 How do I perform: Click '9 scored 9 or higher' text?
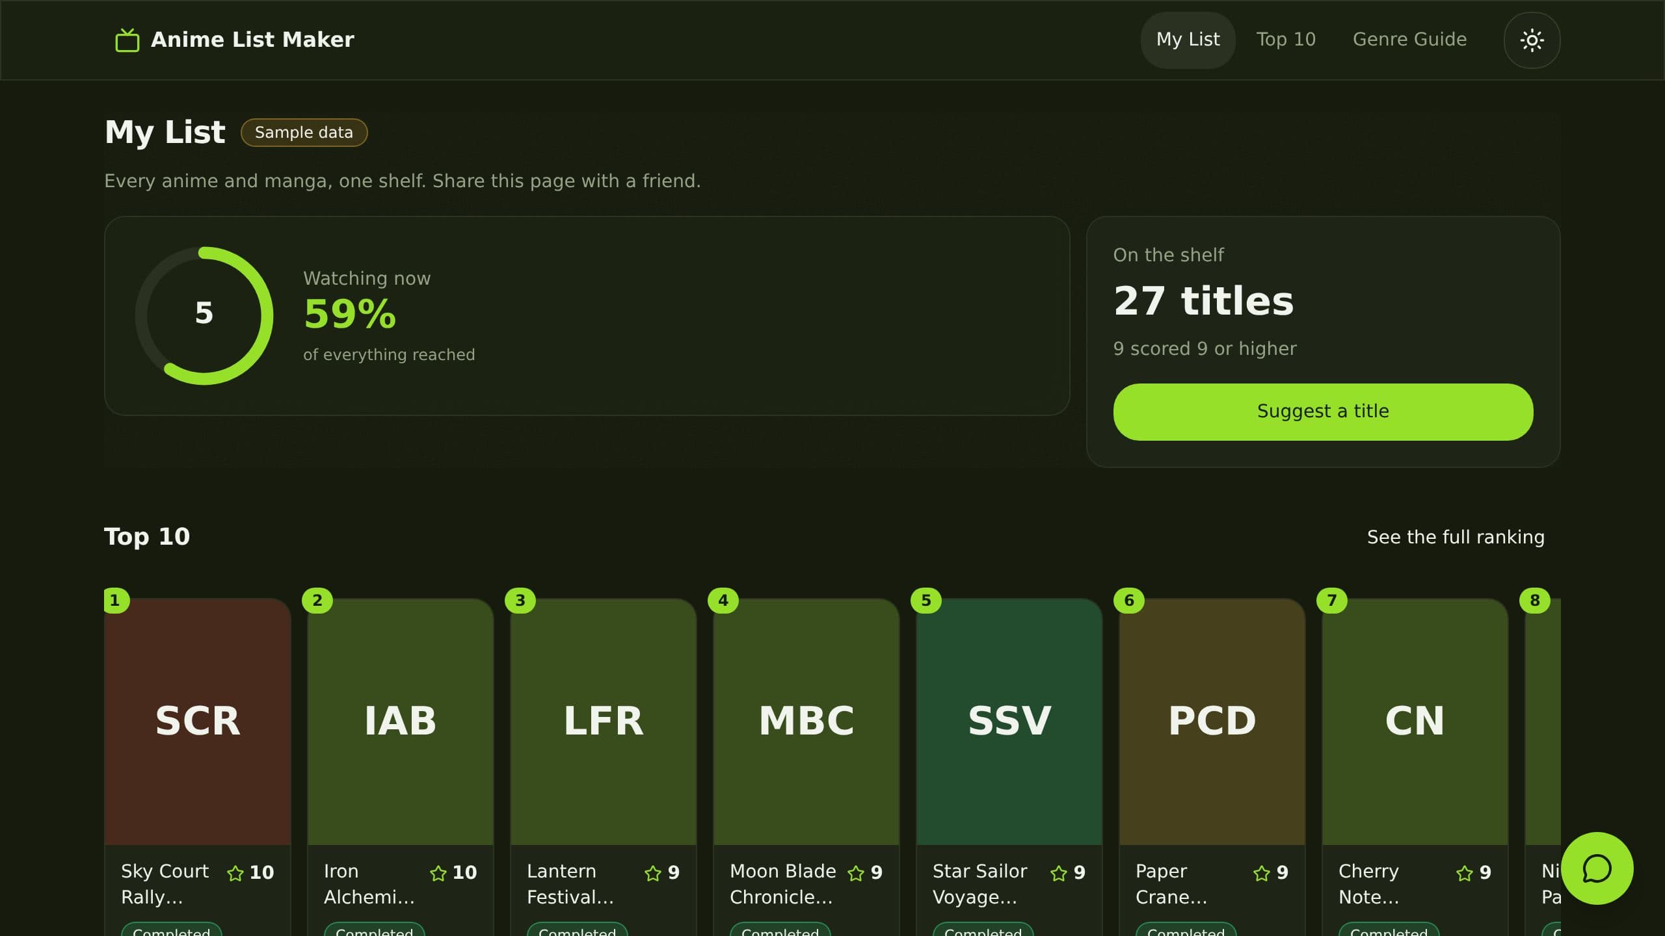click(x=1205, y=349)
